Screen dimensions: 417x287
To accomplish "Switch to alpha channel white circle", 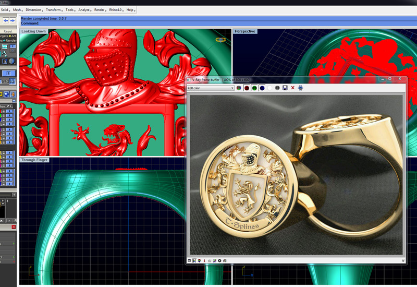I will coord(269,88).
